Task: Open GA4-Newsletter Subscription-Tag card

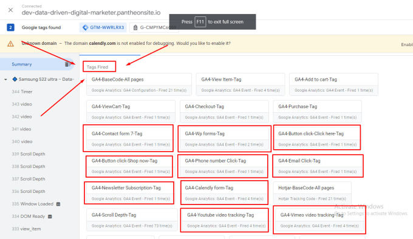Action: click(x=131, y=193)
